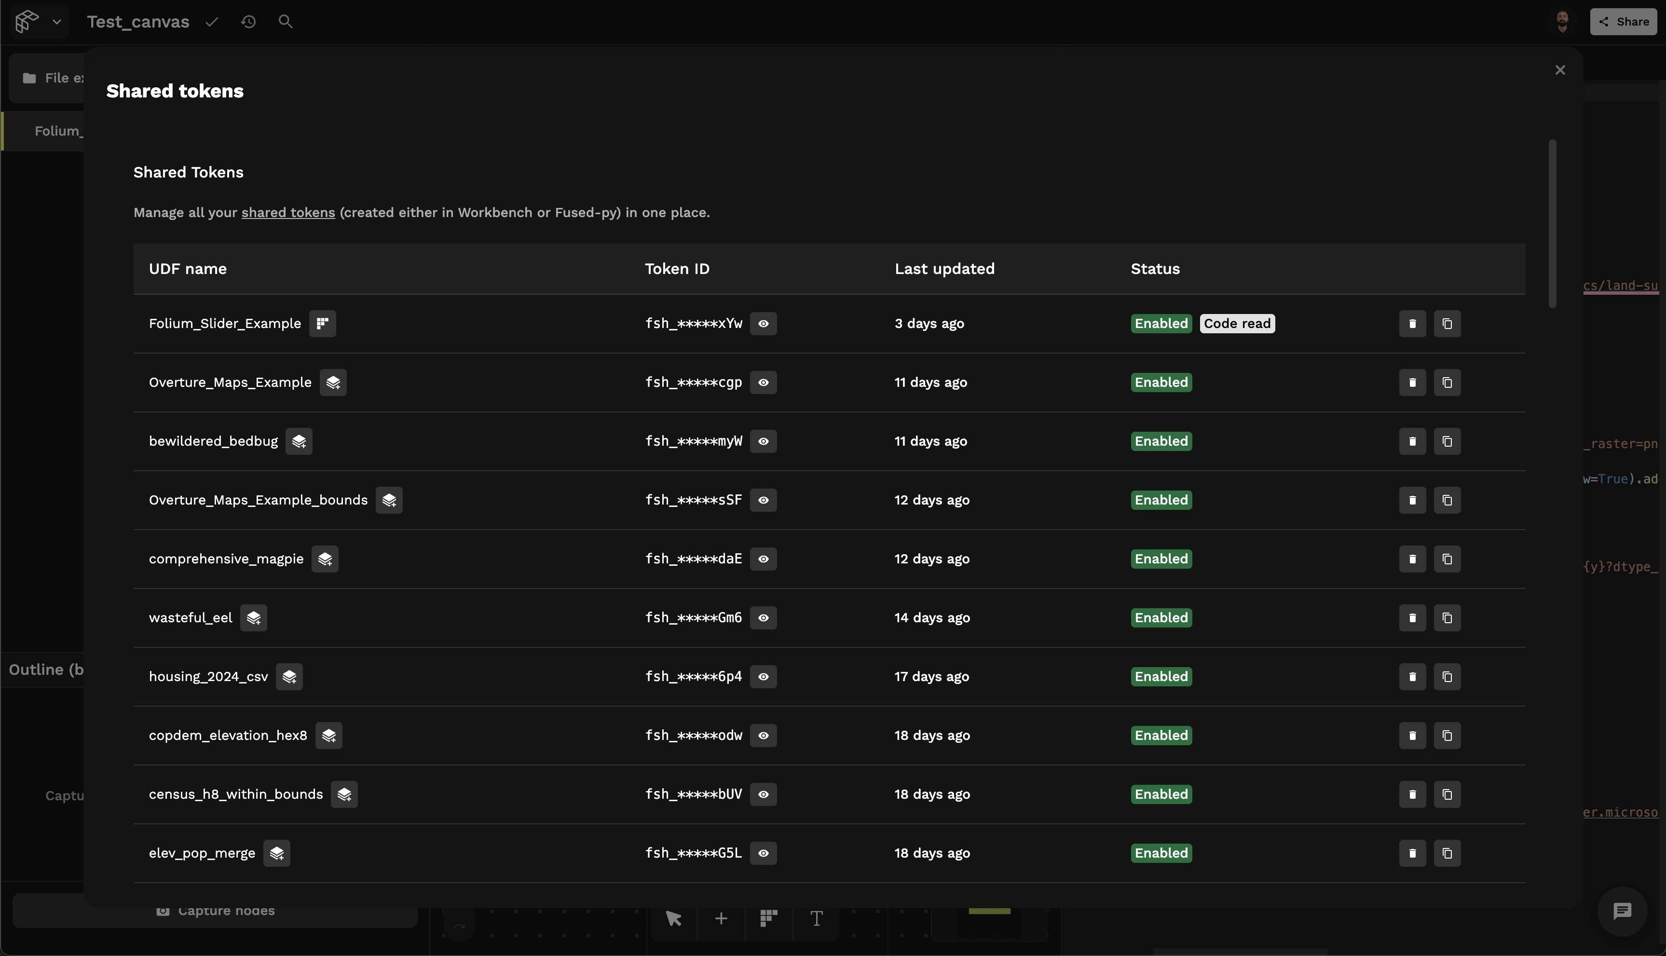Open the chat support bubble
1666x956 pixels.
point(1622,911)
